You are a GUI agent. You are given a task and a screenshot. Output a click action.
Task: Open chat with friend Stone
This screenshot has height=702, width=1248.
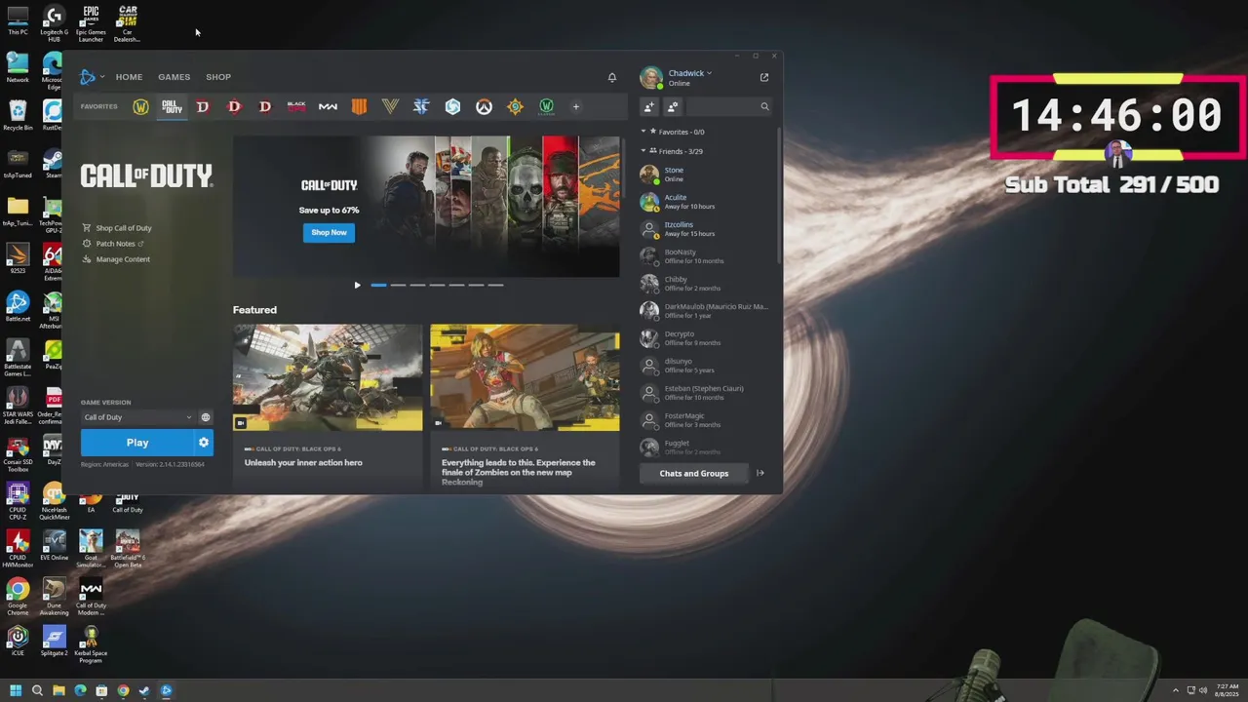click(708, 175)
